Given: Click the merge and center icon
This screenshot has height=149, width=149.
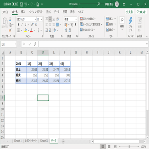Looking at the screenshot, I should tap(58, 25).
